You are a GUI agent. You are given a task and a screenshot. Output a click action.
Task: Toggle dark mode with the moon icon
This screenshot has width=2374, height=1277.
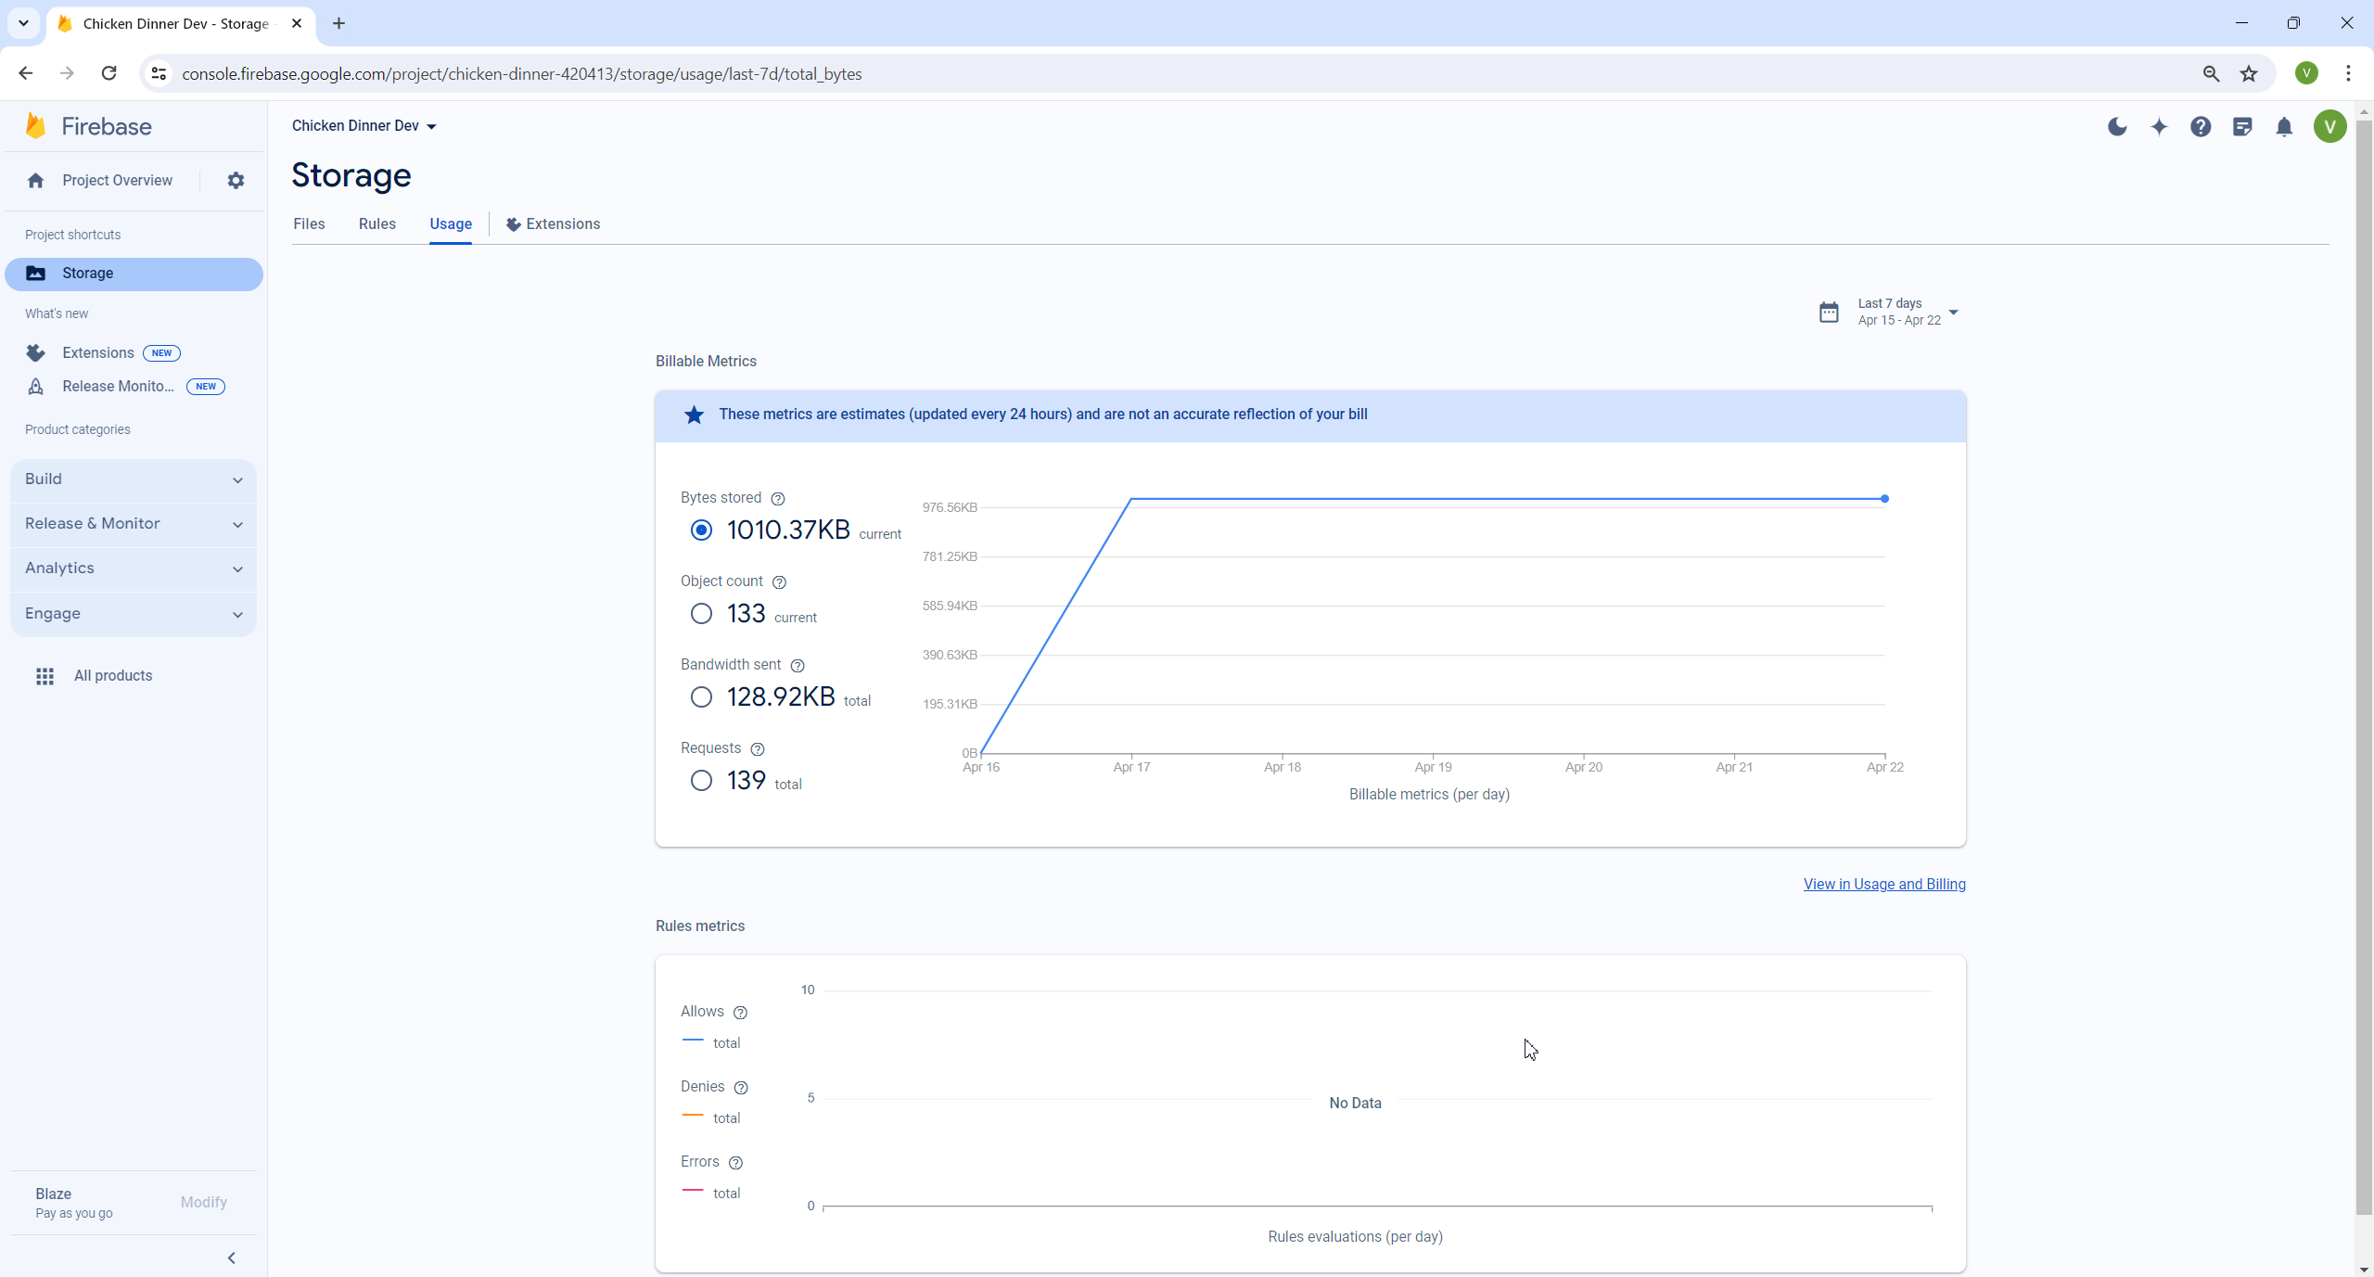(2117, 127)
